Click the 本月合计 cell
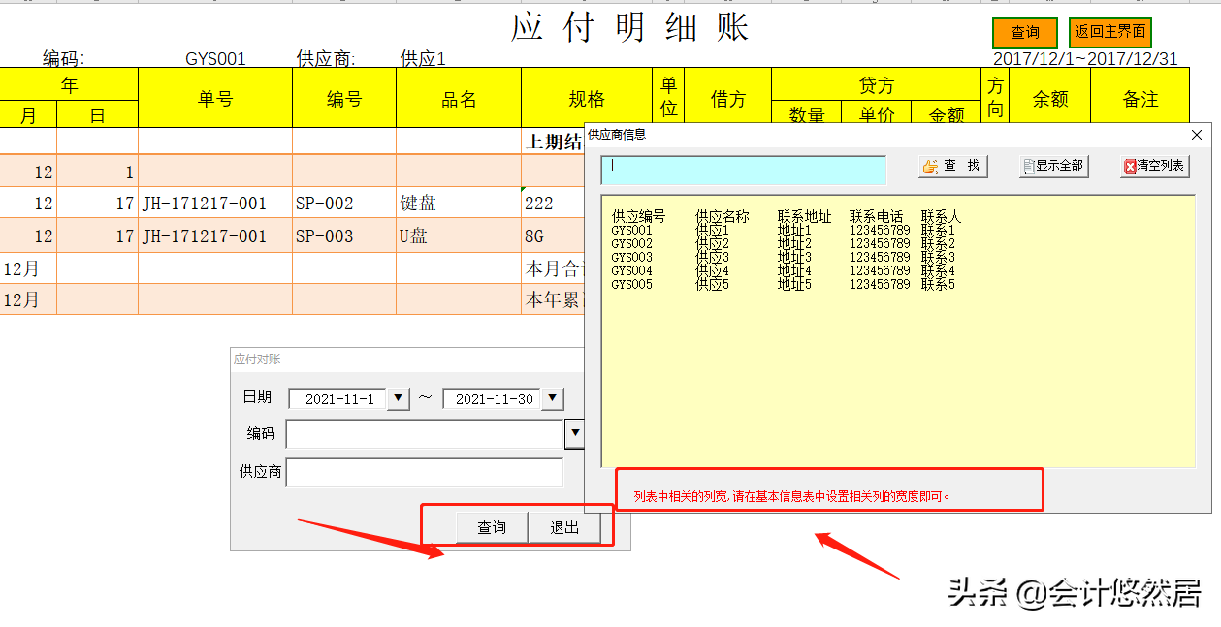Viewport: 1221px width, 627px height. [554, 267]
